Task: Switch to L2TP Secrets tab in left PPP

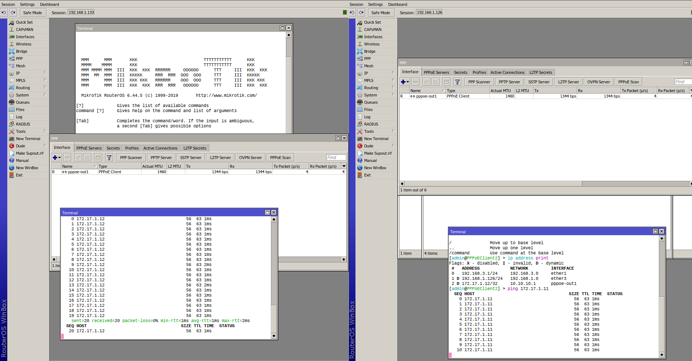Action: click(x=195, y=148)
